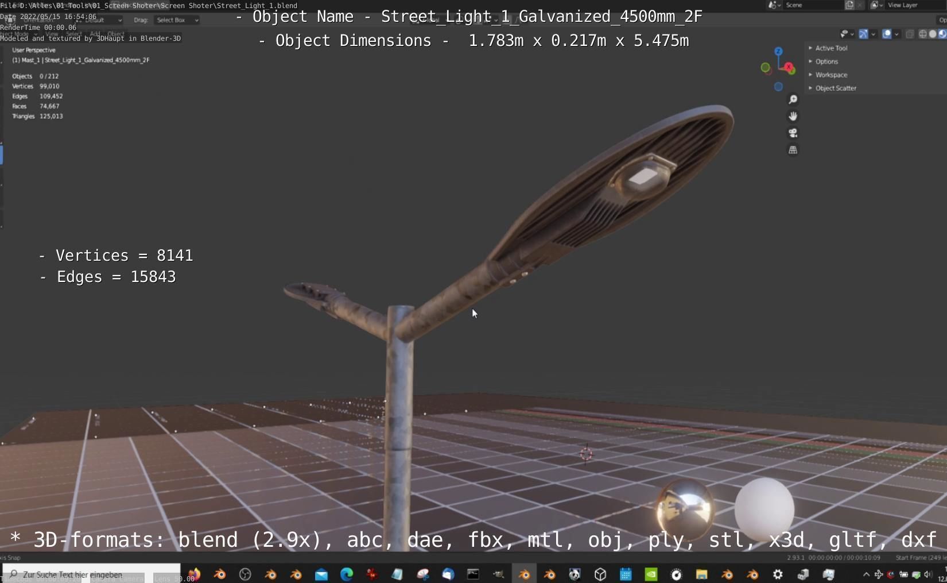This screenshot has width=947, height=583.
Task: Click the Scene name field
Action: pyautogui.click(x=813, y=5)
